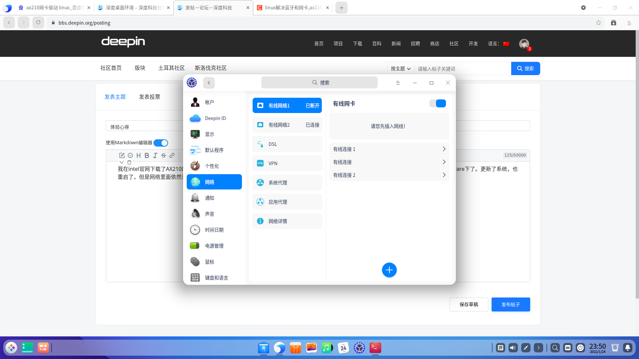Open the 按主题 search filter dropdown
The height and width of the screenshot is (359, 639).
click(400, 68)
